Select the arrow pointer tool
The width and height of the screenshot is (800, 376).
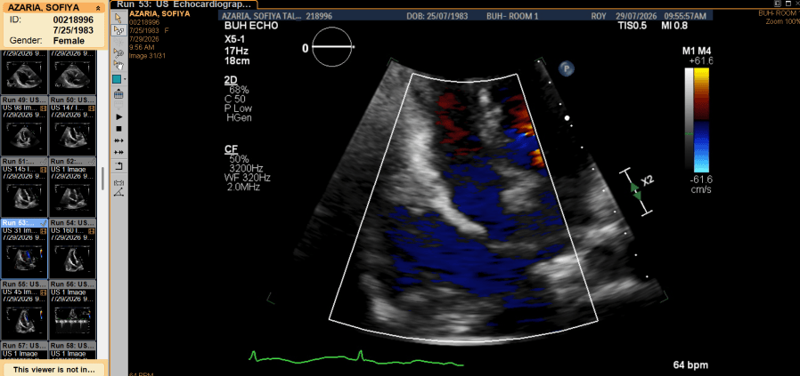pos(118,19)
